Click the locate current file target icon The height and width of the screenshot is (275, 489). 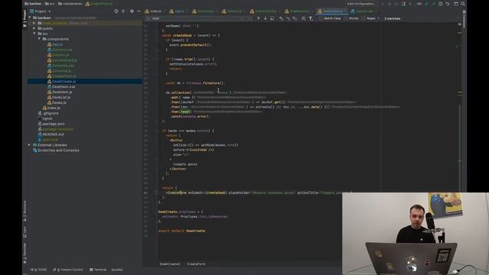click(x=116, y=11)
